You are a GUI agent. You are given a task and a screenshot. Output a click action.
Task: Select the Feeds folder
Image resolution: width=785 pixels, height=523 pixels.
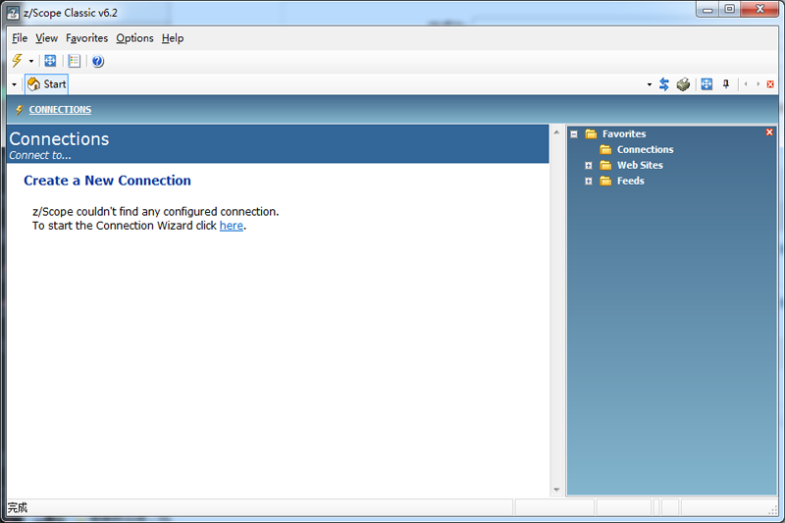[x=630, y=181]
